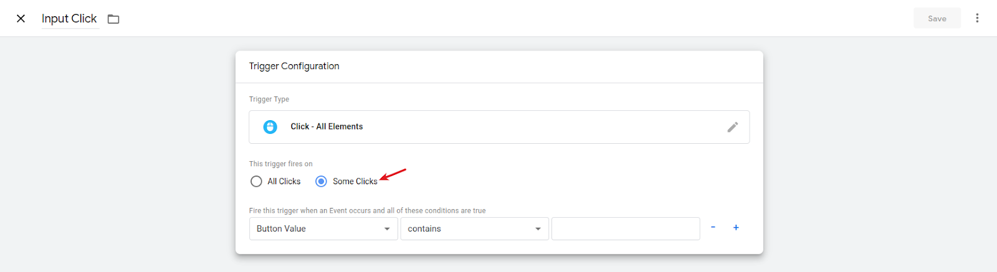Viewport: 997px width, 272px height.
Task: Add a condition with the plus icon
Action: click(x=736, y=228)
